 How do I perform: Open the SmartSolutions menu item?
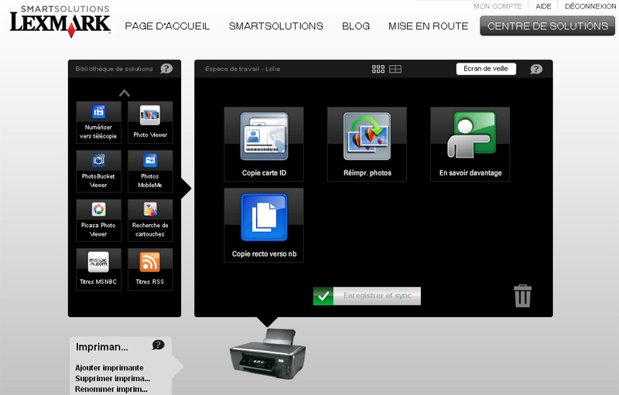click(x=276, y=26)
